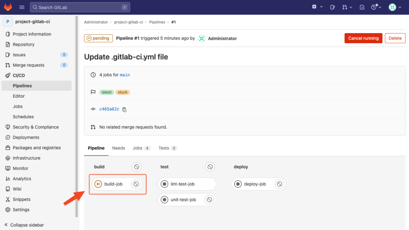Open the merge requests dropdown in top bar

[347, 7]
